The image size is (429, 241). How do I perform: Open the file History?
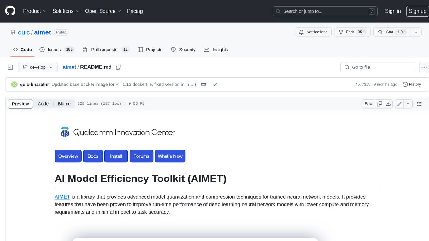(412, 85)
